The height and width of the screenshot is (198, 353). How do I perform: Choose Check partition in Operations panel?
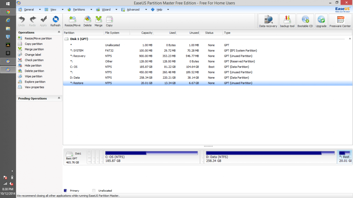coord(31,60)
